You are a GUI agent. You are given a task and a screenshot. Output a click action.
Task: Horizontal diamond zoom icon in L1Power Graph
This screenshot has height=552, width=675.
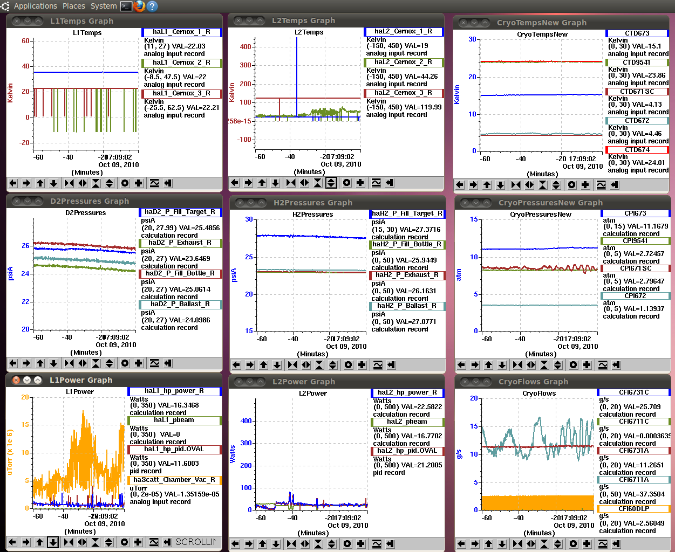coord(82,542)
